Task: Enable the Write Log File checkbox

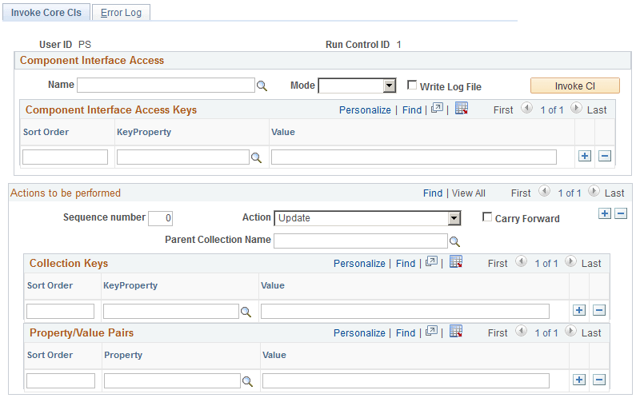Action: 412,86
